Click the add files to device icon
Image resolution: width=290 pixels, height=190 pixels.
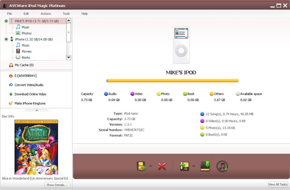tap(141, 166)
